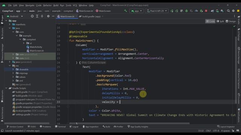Viewport: 241px width, 135px height.
Task: Click Collapse All in Project panel
Action: coord(42,16)
